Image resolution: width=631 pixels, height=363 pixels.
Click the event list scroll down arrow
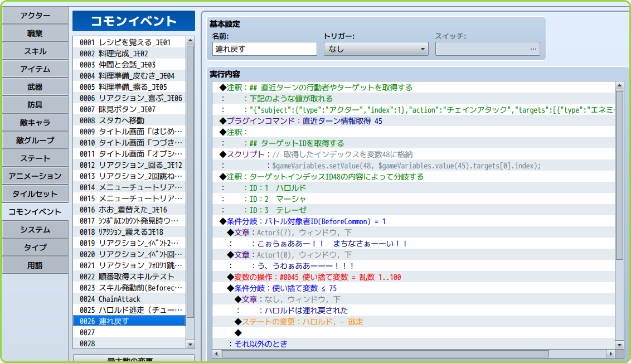point(190,344)
